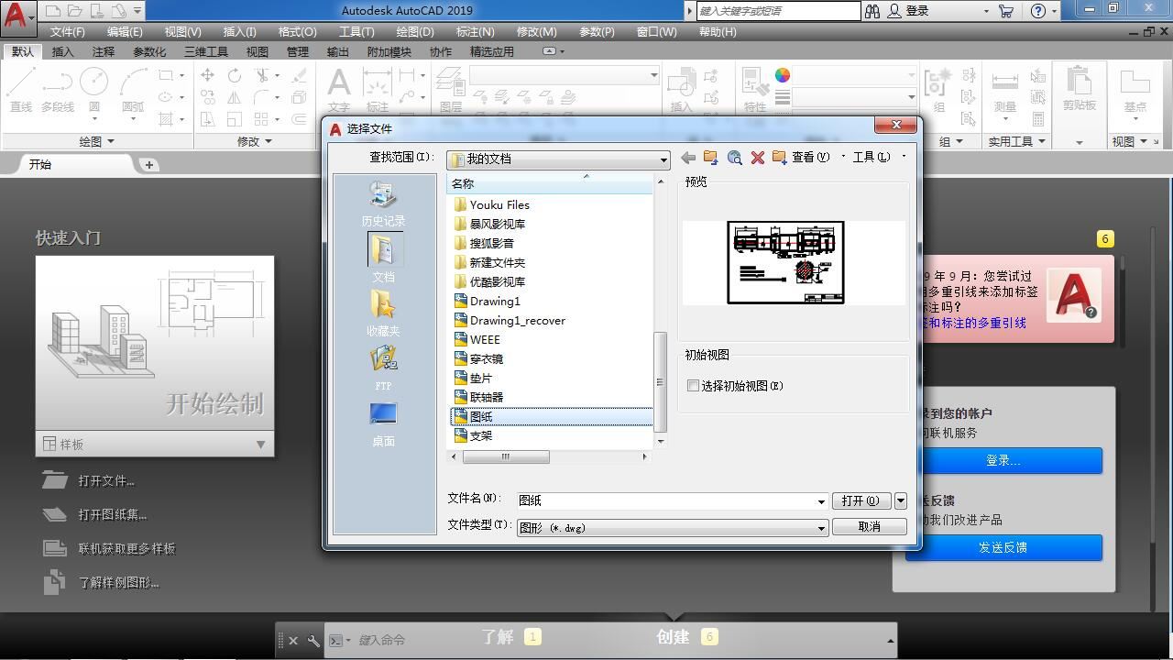Click the Cancel button in dialog
Image resolution: width=1173 pixels, height=660 pixels.
point(869,527)
